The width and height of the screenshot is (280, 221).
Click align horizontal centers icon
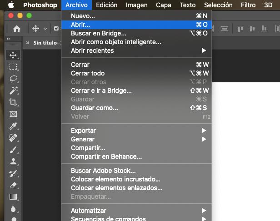coord(224,29)
